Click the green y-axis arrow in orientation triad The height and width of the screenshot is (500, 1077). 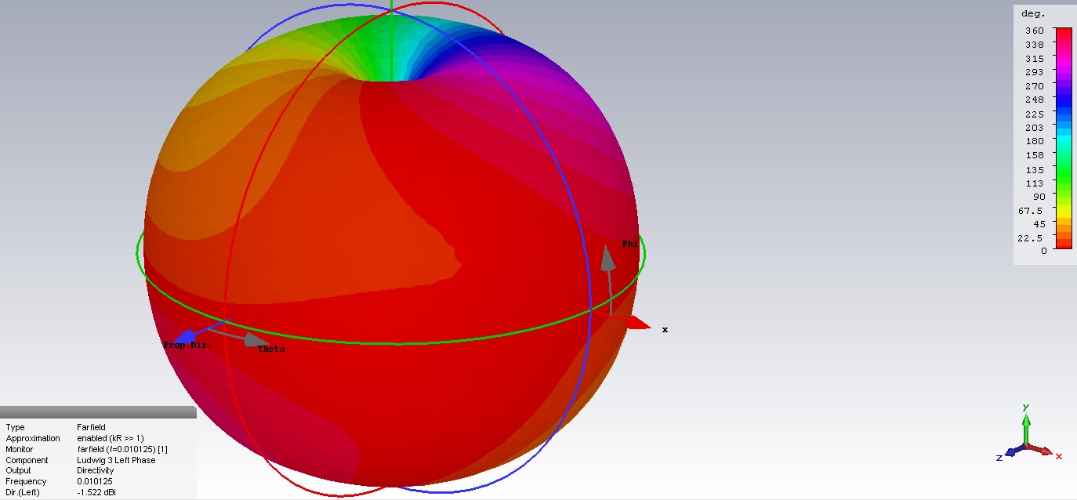[1026, 427]
